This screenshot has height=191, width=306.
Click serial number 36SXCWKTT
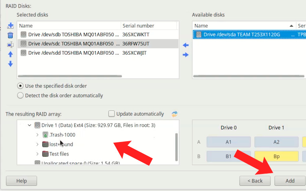136,35
